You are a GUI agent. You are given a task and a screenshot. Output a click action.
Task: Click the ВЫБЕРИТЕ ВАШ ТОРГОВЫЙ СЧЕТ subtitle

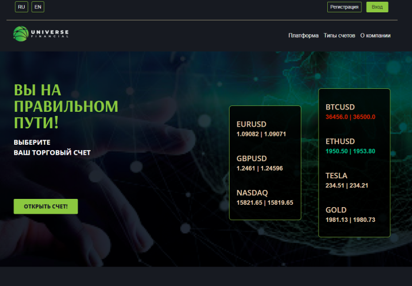[52, 147]
